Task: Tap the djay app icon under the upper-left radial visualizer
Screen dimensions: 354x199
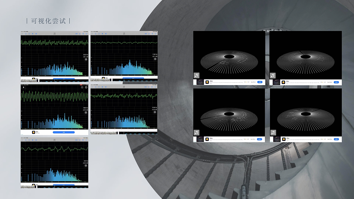Action: tap(207, 82)
